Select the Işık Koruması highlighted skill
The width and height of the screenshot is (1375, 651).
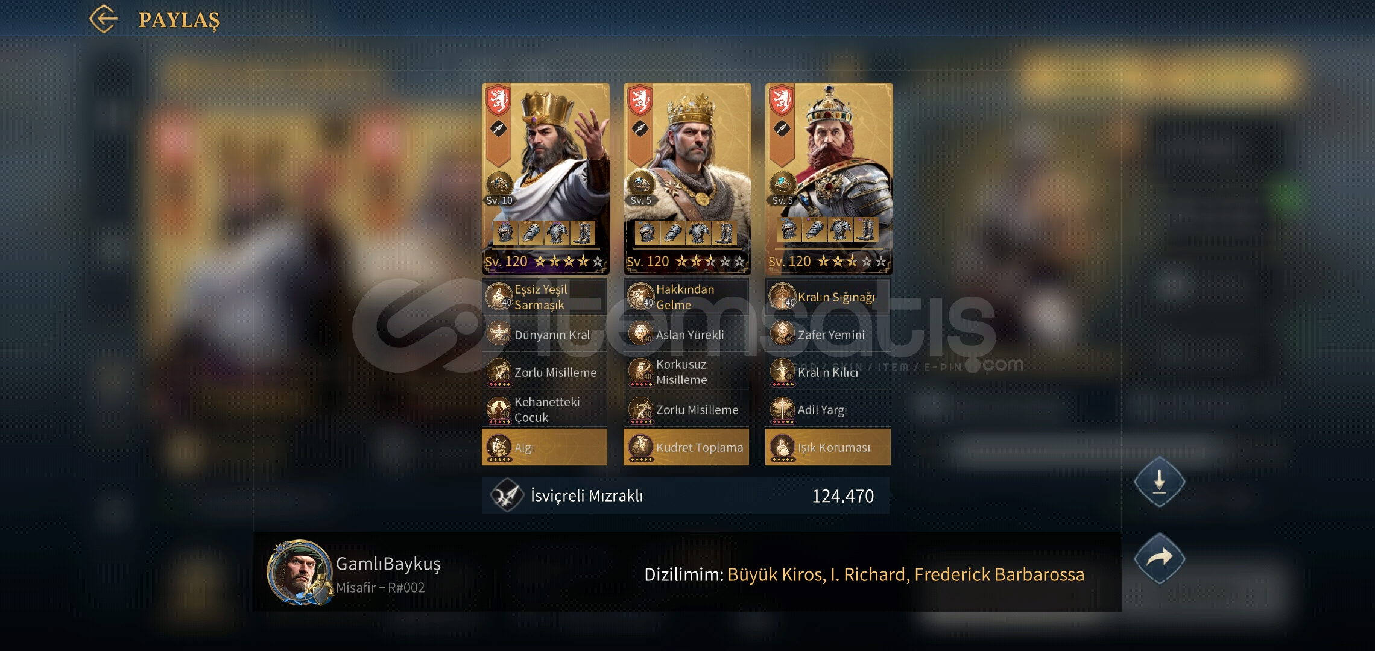click(x=828, y=447)
